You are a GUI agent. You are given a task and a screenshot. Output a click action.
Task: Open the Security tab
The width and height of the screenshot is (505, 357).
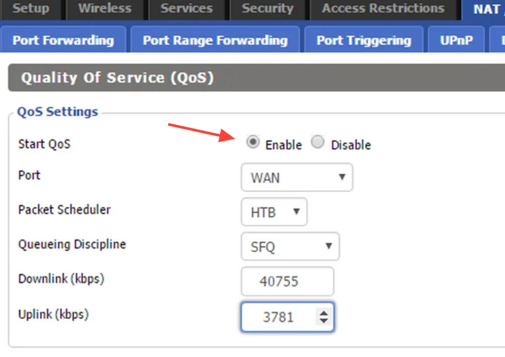[268, 9]
